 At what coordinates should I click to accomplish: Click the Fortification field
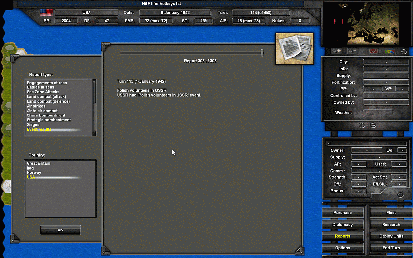tap(386, 82)
